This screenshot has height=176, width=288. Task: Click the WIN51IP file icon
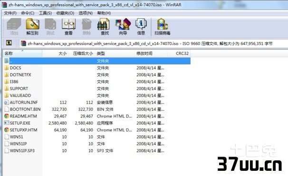[x=7, y=144]
